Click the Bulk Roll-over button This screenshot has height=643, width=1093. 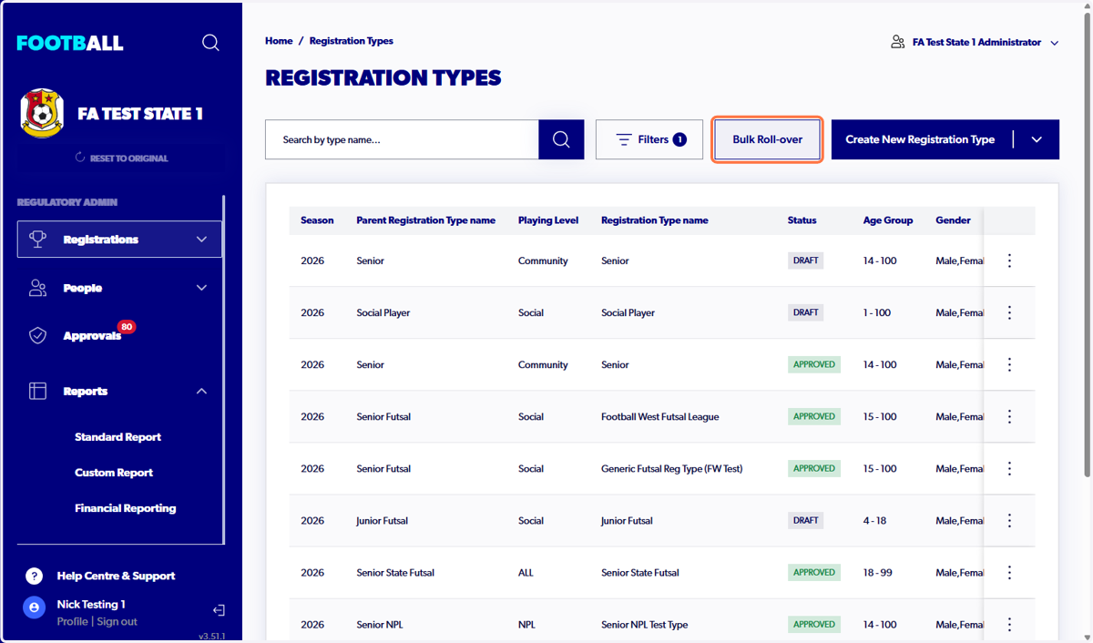point(768,139)
